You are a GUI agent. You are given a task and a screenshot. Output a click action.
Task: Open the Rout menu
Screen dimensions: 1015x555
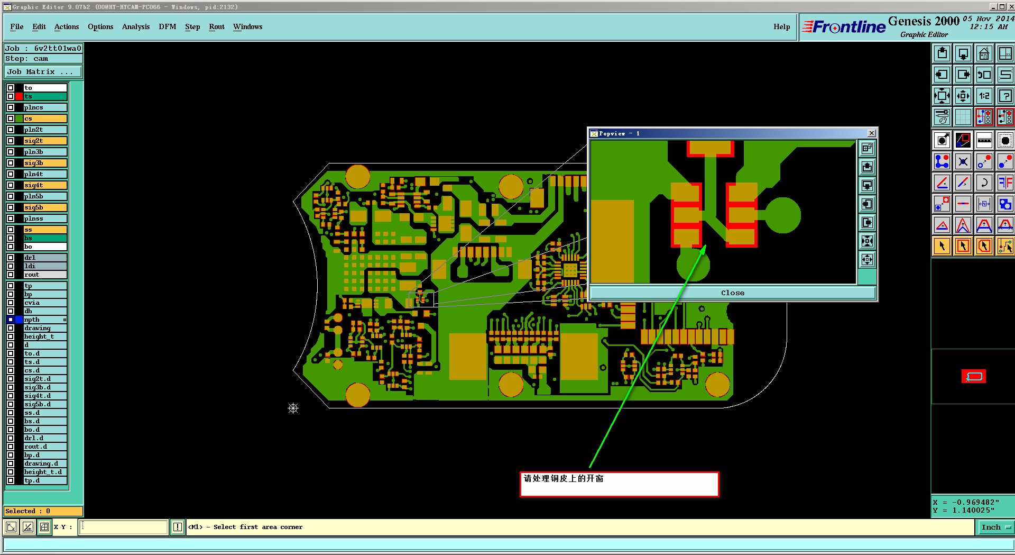pyautogui.click(x=217, y=26)
